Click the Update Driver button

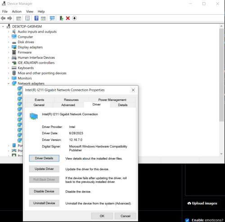[44, 169]
